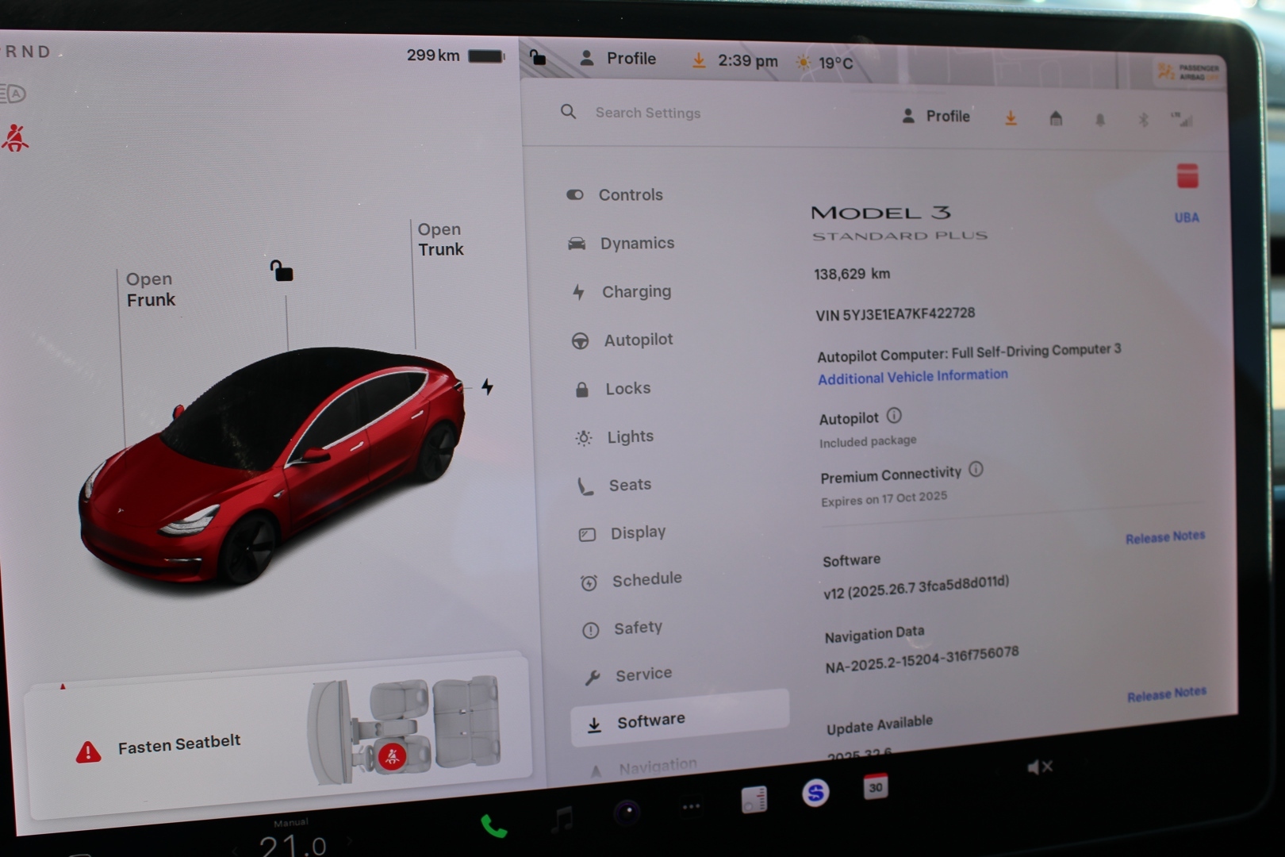This screenshot has height=857, width=1285.
Task: Open Additional Vehicle Information link
Action: tap(912, 377)
